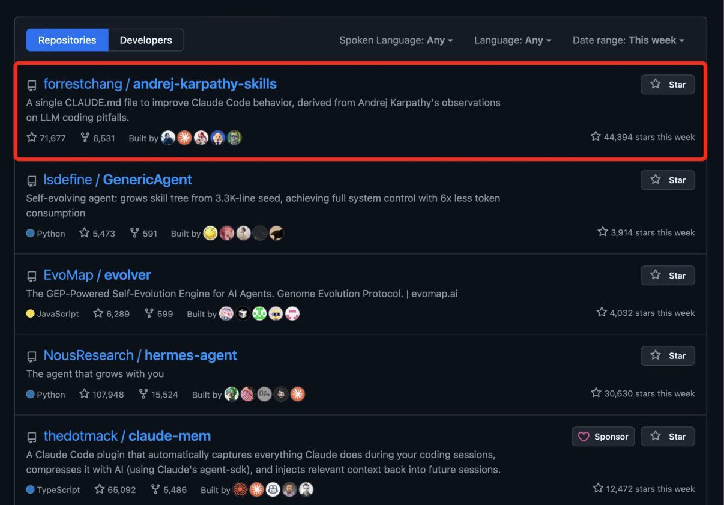The image size is (724, 505).
Task: Click 'The agent that grows with you' description
Action: (x=95, y=374)
